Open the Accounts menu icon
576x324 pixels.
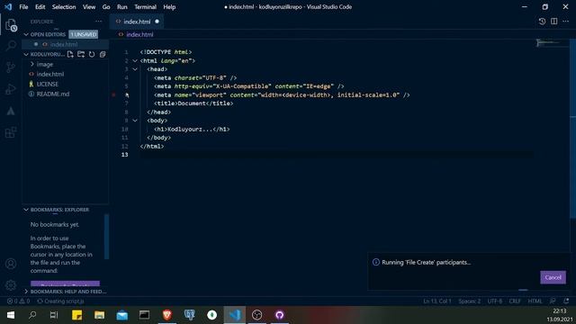(x=11, y=264)
